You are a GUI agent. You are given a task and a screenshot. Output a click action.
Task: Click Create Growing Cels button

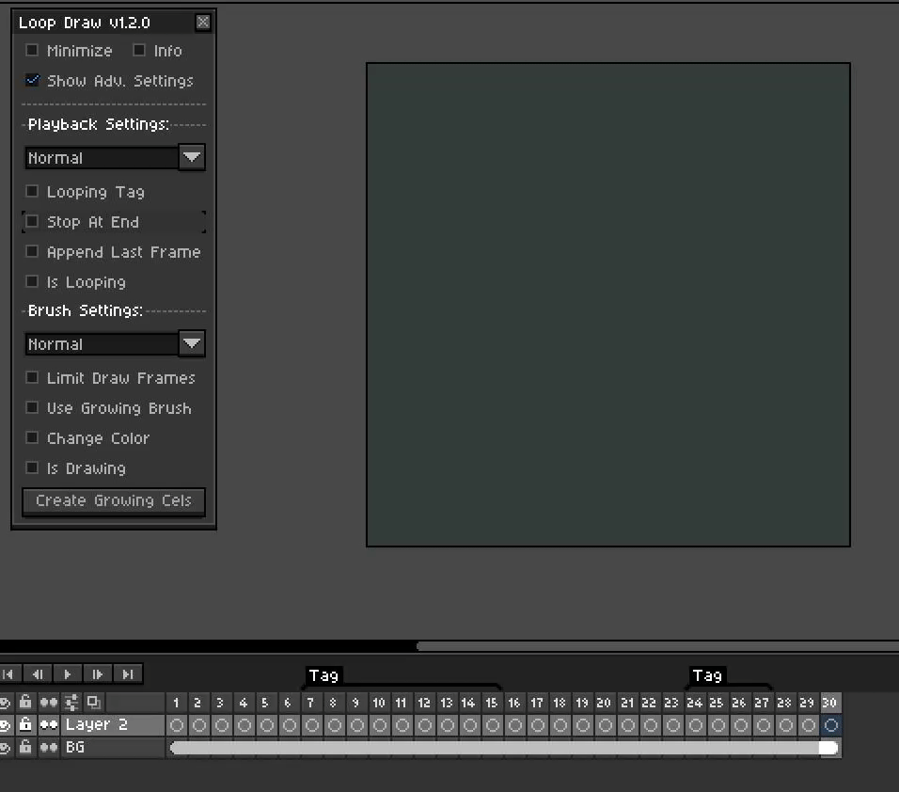(x=114, y=501)
